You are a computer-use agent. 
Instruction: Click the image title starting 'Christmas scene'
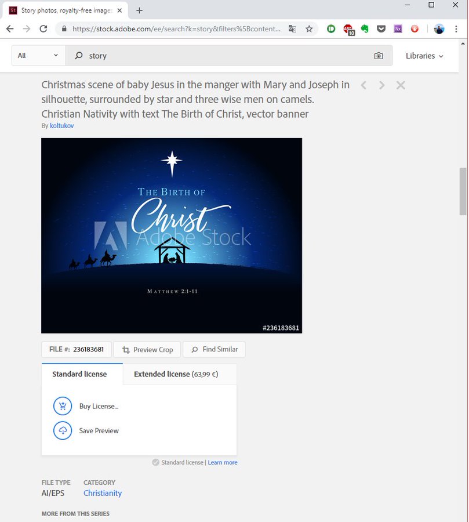coord(195,99)
